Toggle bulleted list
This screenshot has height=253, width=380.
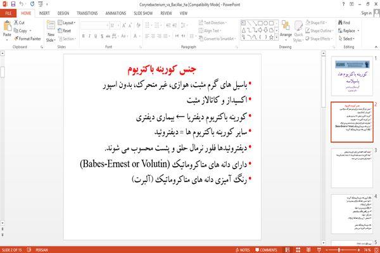coord(148,25)
